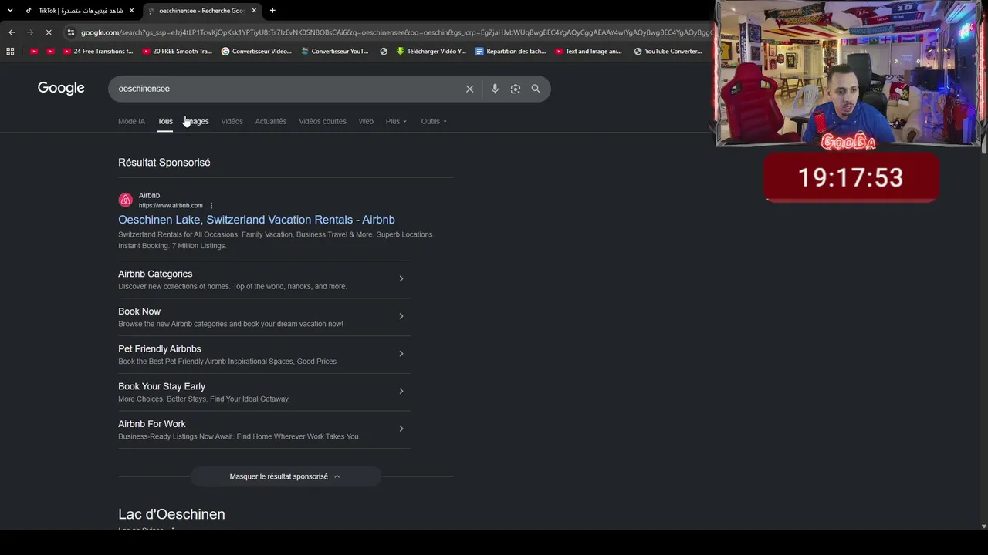Viewport: 988px width, 555px height.
Task: Select the oeschinensee Recherche Google tab
Action: coord(202,11)
